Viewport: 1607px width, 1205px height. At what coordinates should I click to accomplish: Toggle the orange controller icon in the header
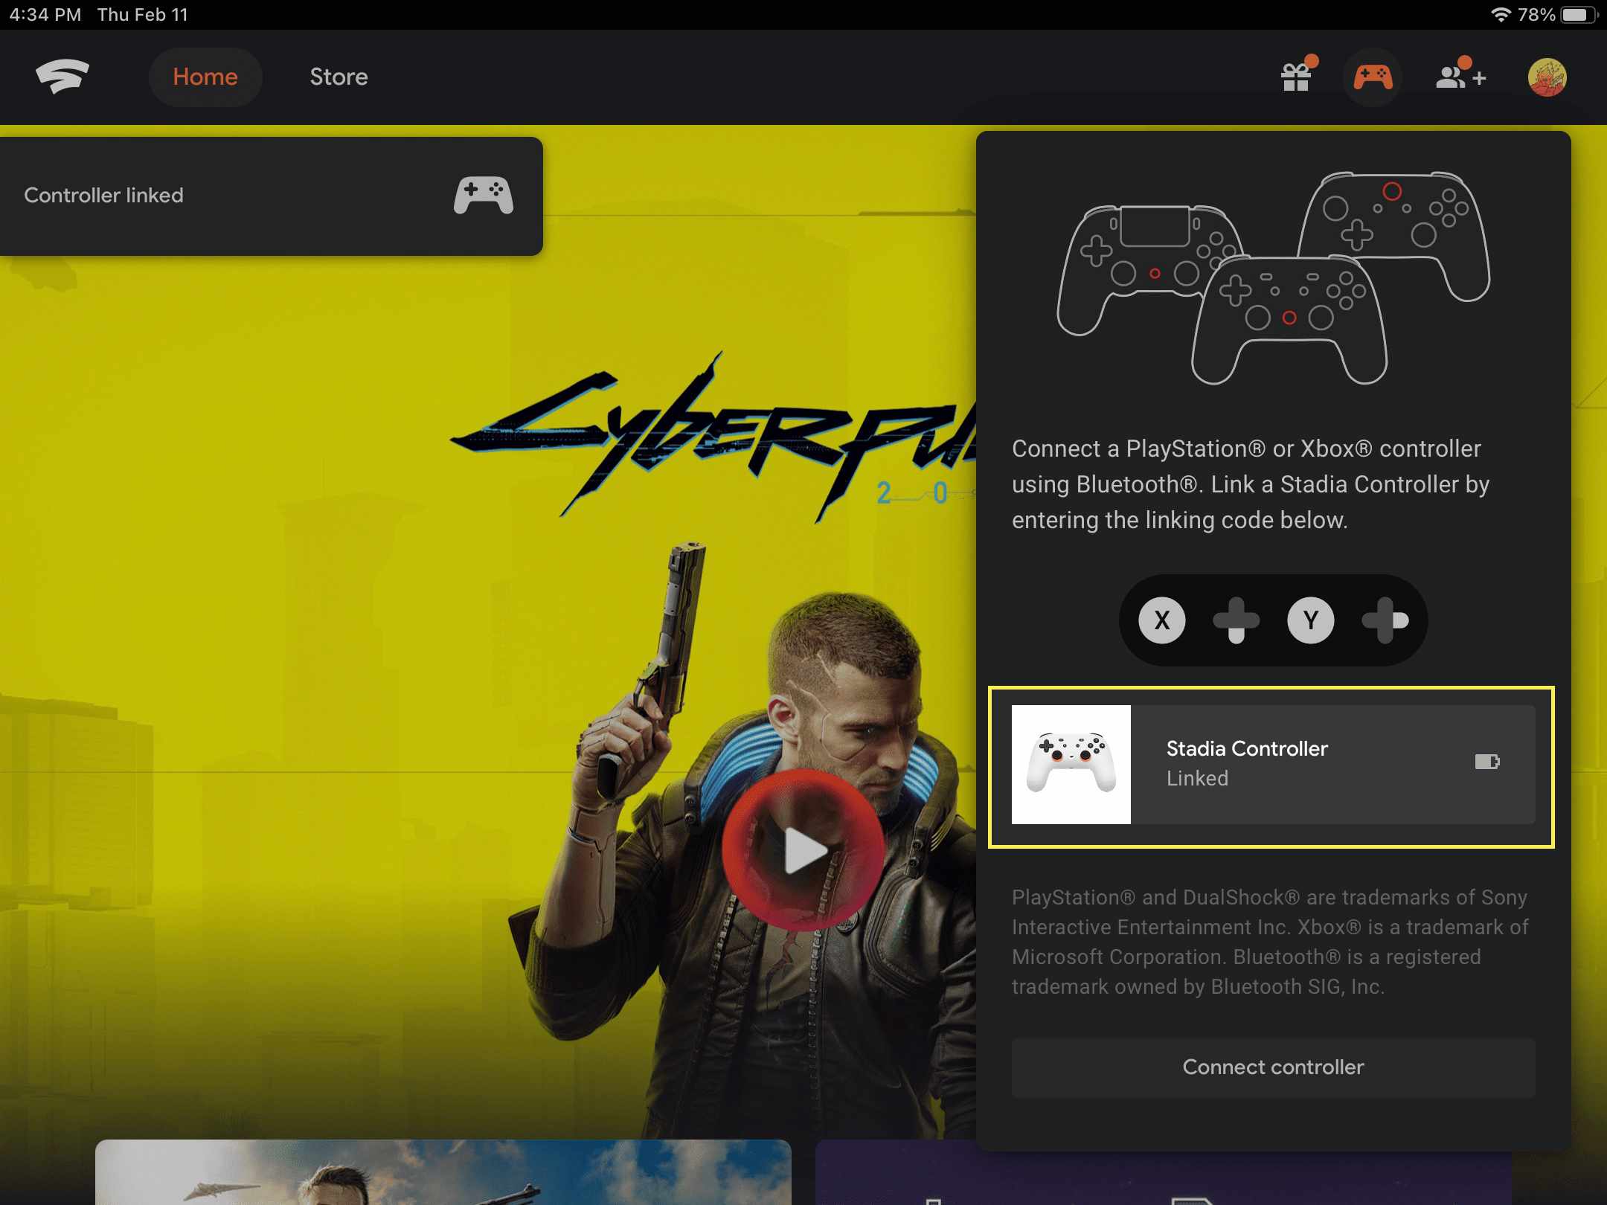click(1373, 77)
